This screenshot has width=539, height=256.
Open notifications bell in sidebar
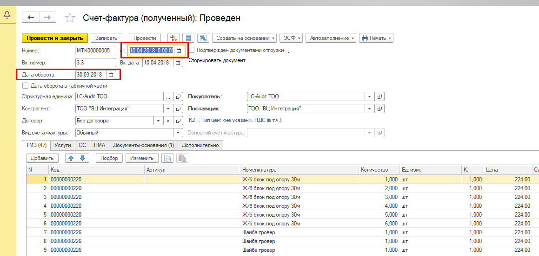[x=7, y=14]
